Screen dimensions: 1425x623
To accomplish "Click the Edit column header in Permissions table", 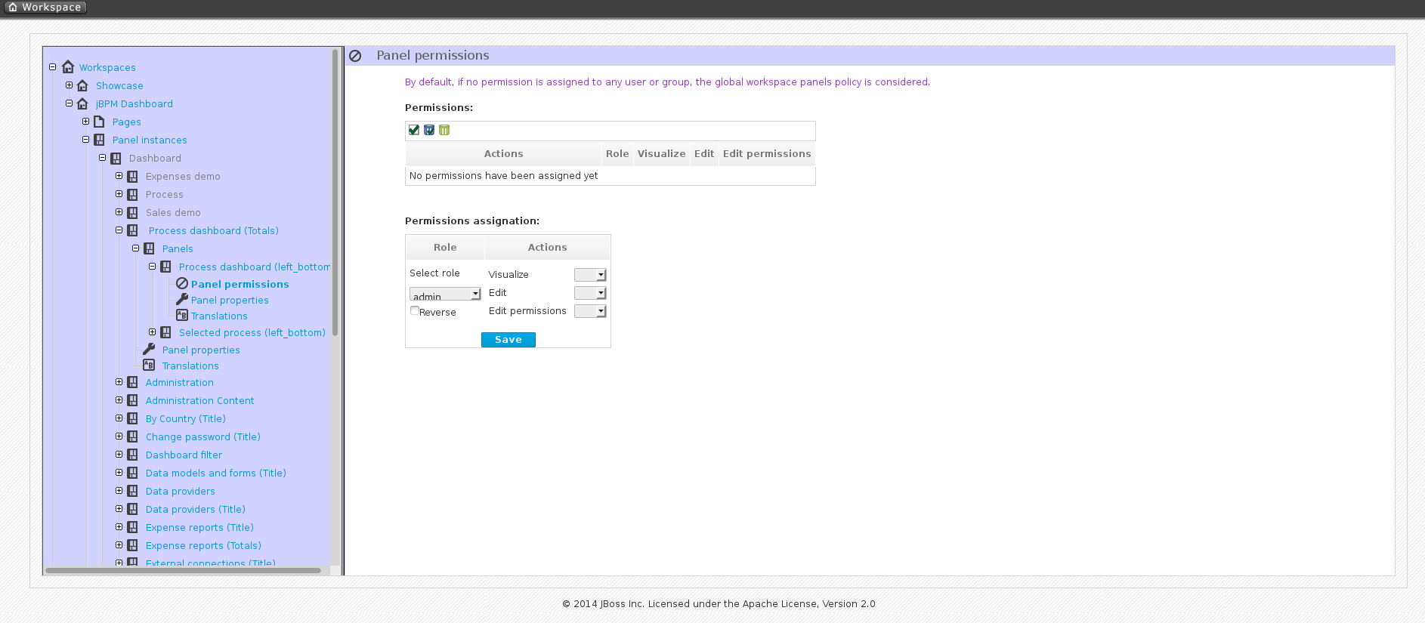I will [704, 153].
